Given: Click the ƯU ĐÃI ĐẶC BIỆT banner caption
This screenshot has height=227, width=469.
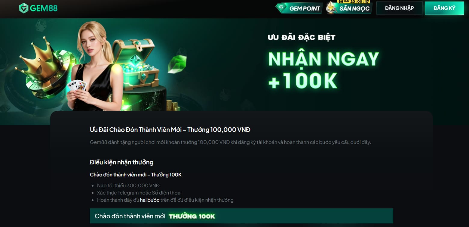Looking at the screenshot, I should click(x=302, y=37).
